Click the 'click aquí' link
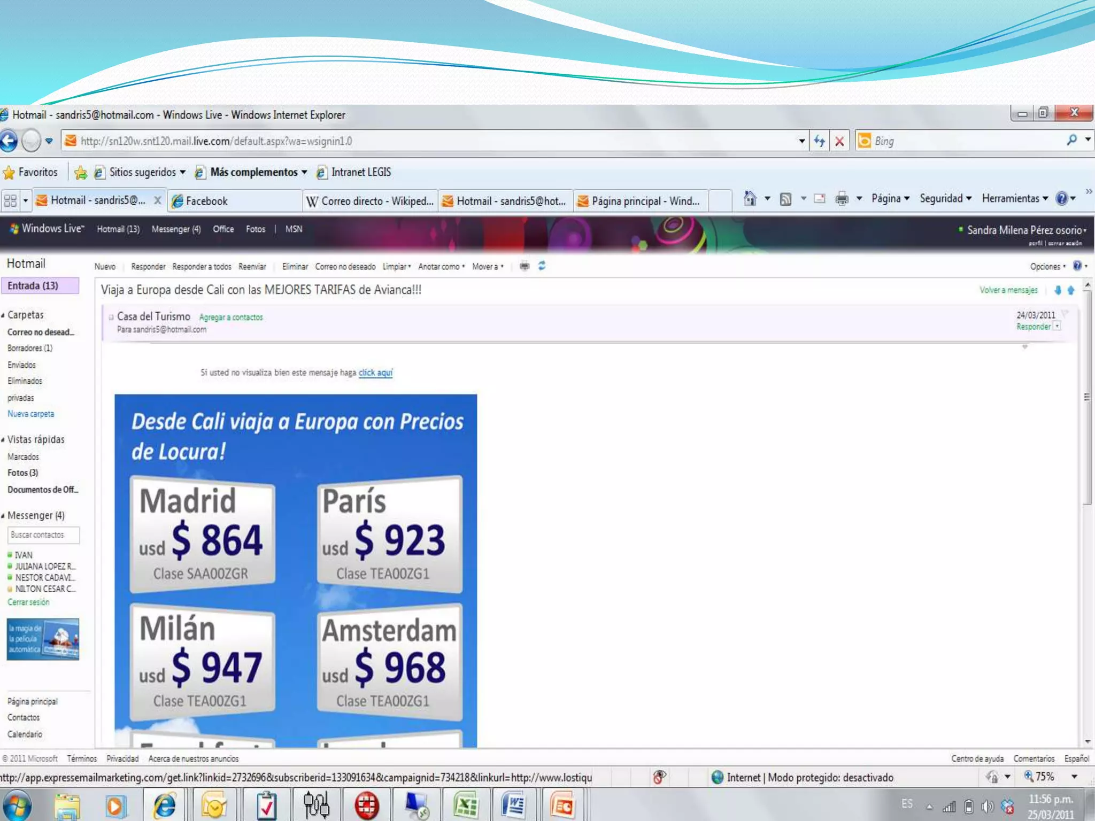This screenshot has height=821, width=1095. [x=375, y=373]
